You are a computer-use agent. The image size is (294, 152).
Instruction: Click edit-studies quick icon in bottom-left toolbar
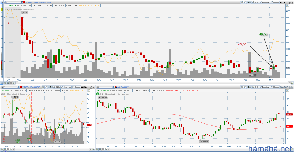pos(43,87)
